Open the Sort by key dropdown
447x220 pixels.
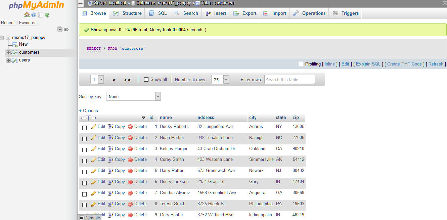coord(134,96)
